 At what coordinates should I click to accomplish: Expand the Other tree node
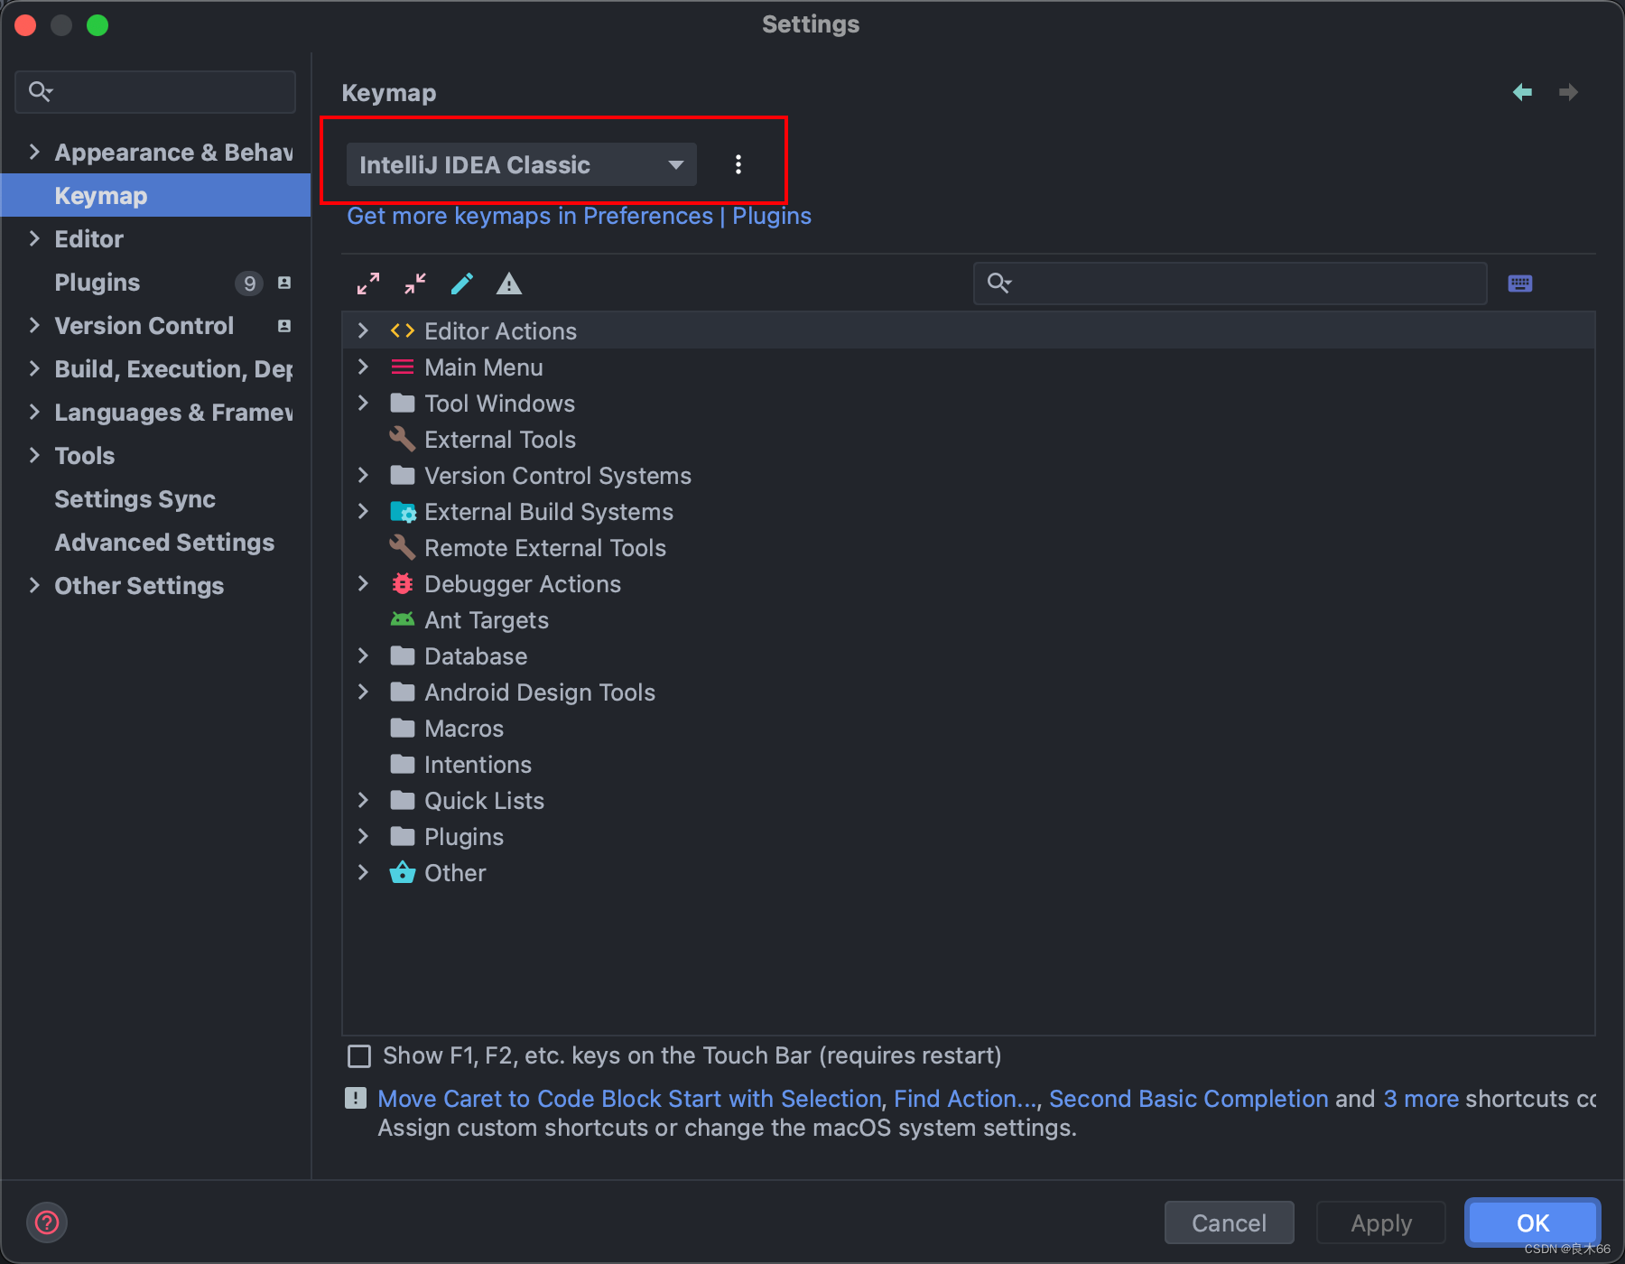click(x=363, y=873)
